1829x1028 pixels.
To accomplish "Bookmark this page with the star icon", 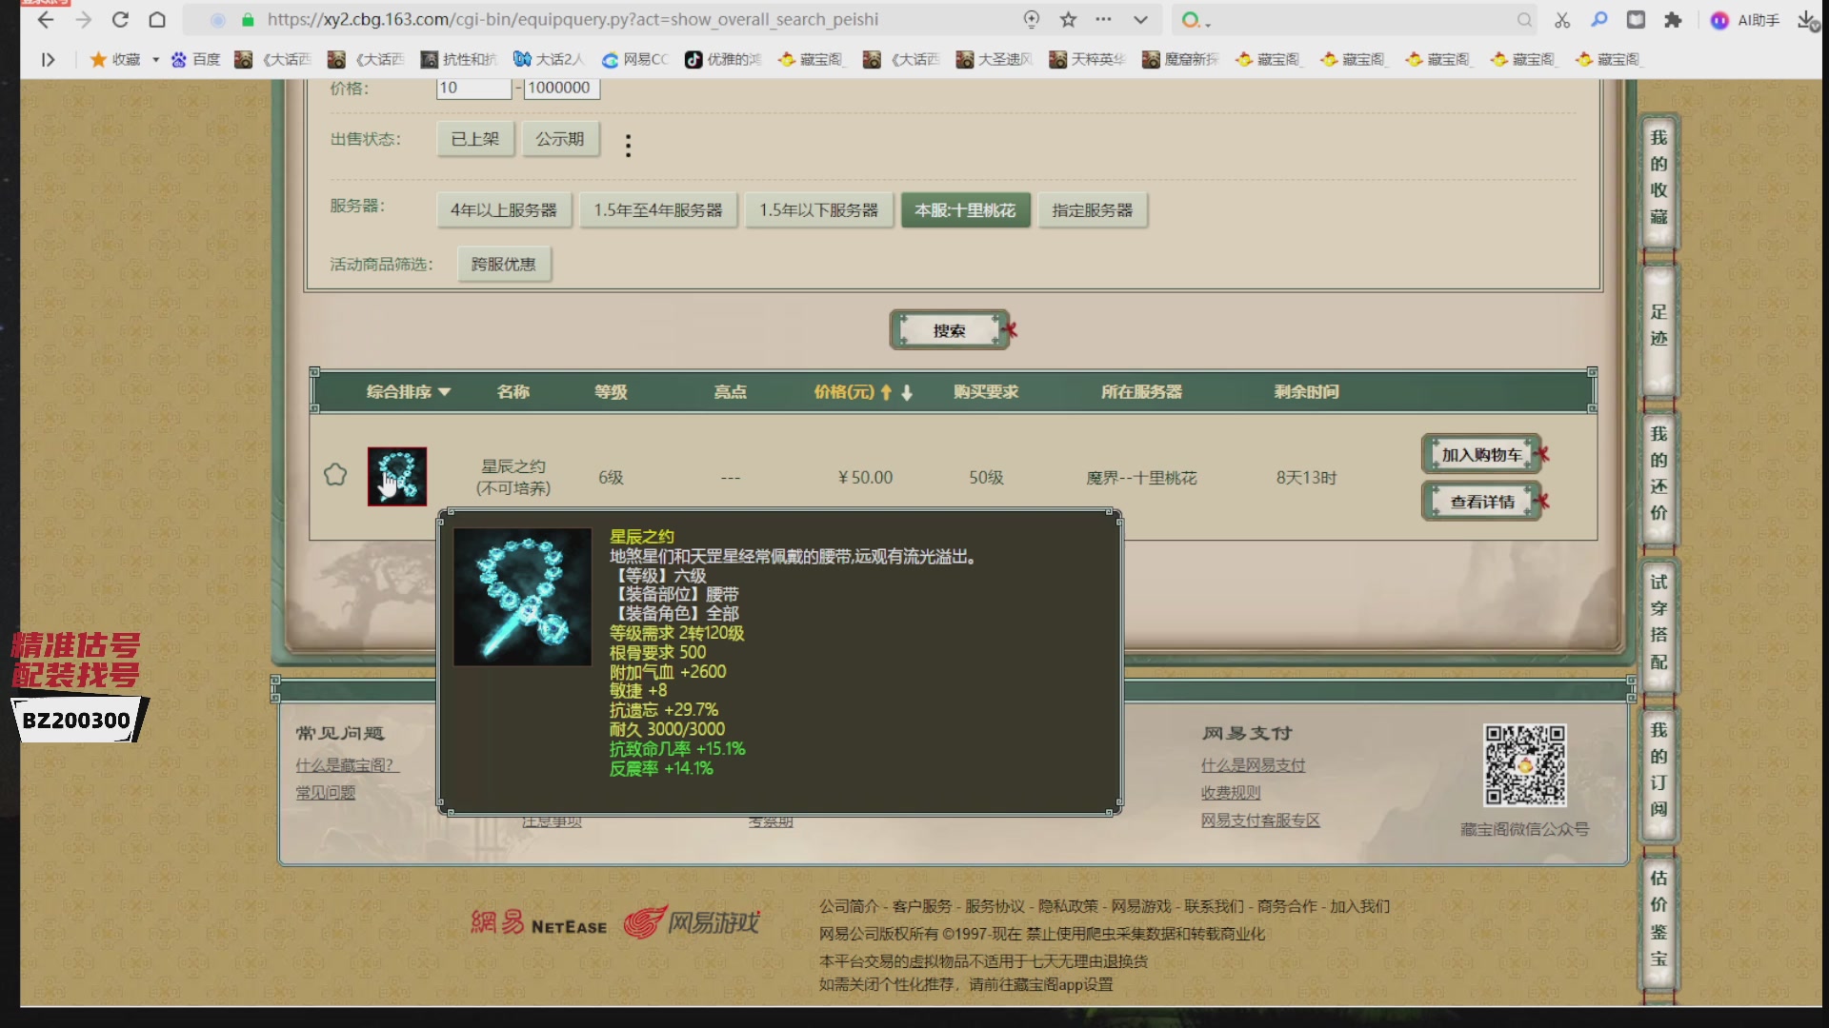I will pos(1068,19).
